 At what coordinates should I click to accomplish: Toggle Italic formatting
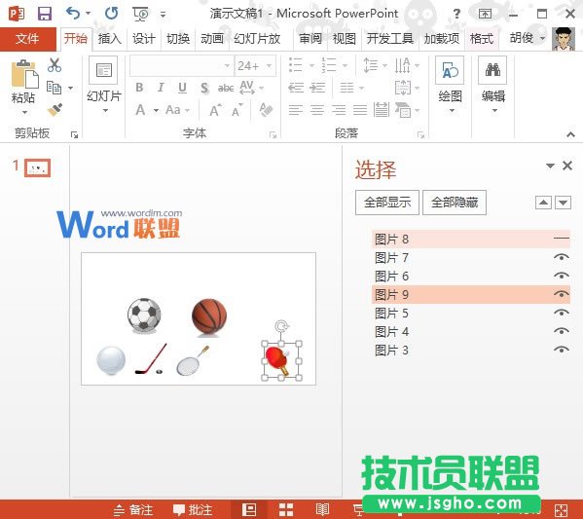(x=161, y=88)
